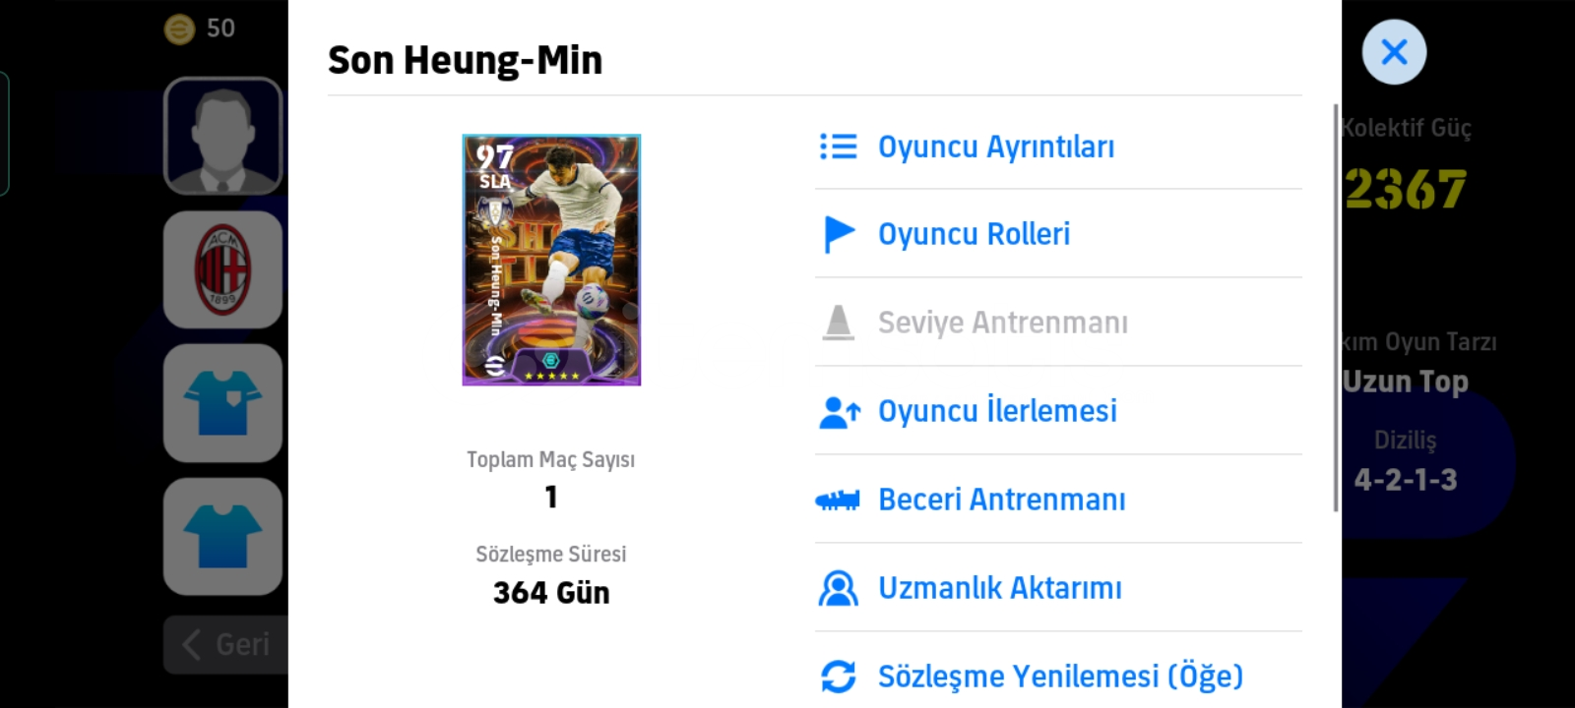The image size is (1575, 708).
Task: Close the Son Heung-Min dialog
Action: 1394,52
